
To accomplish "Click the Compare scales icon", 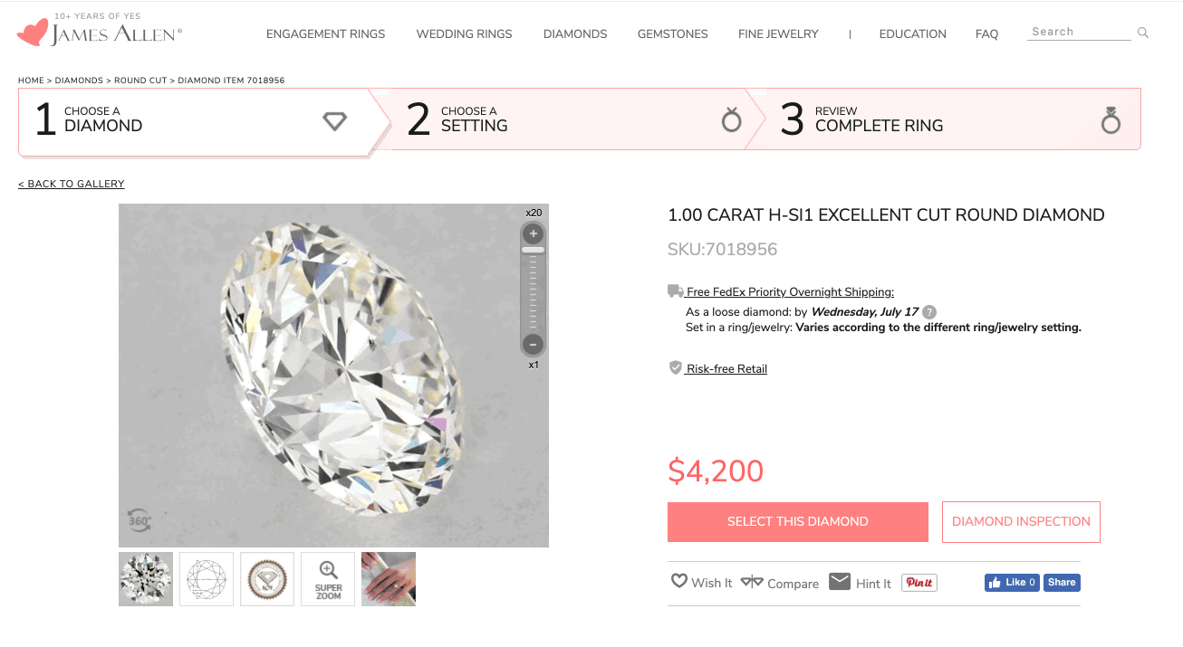I will [752, 582].
